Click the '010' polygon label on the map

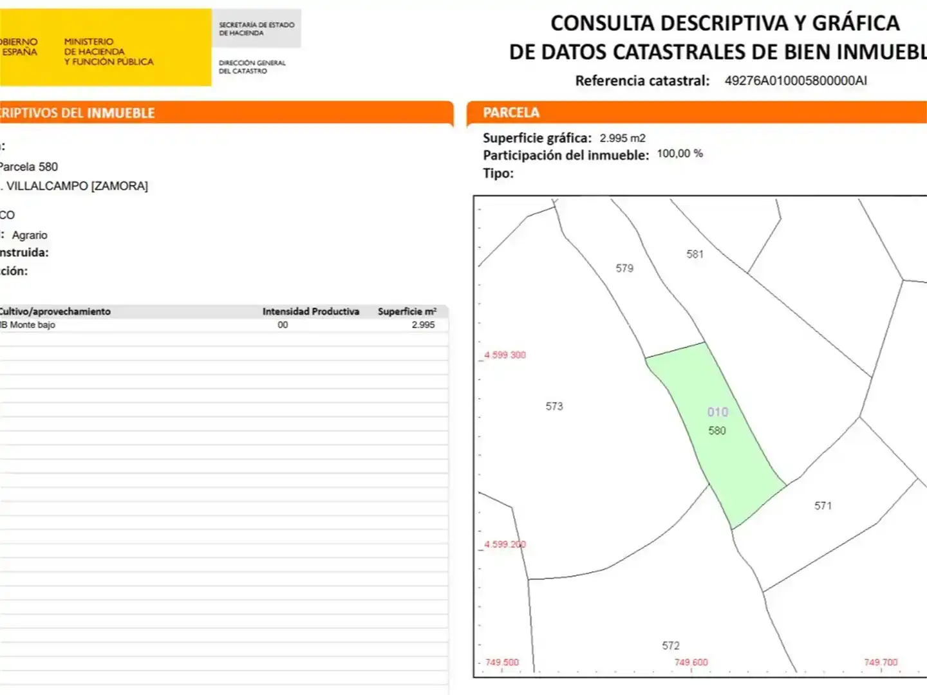(x=718, y=412)
